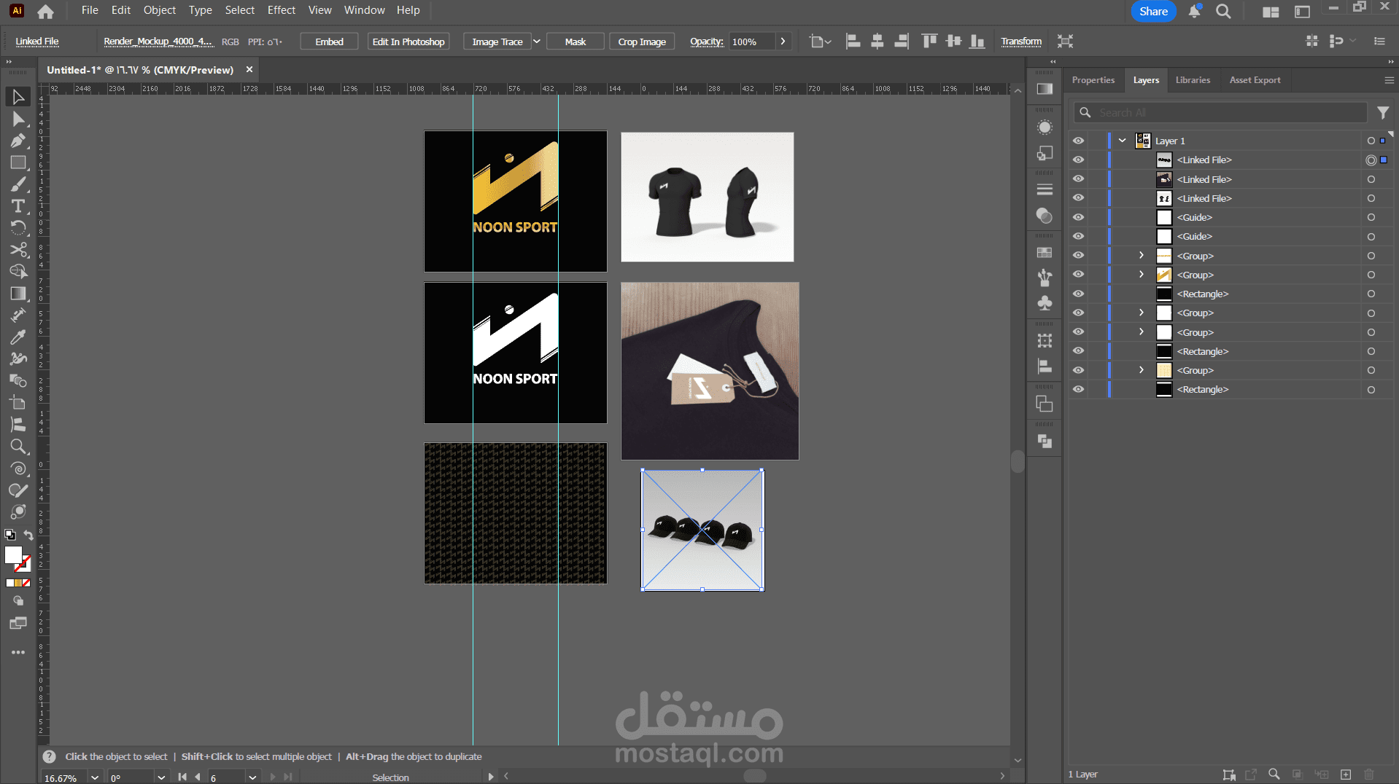Toggle visibility of the second Linked File
Image resolution: width=1399 pixels, height=784 pixels.
point(1078,179)
